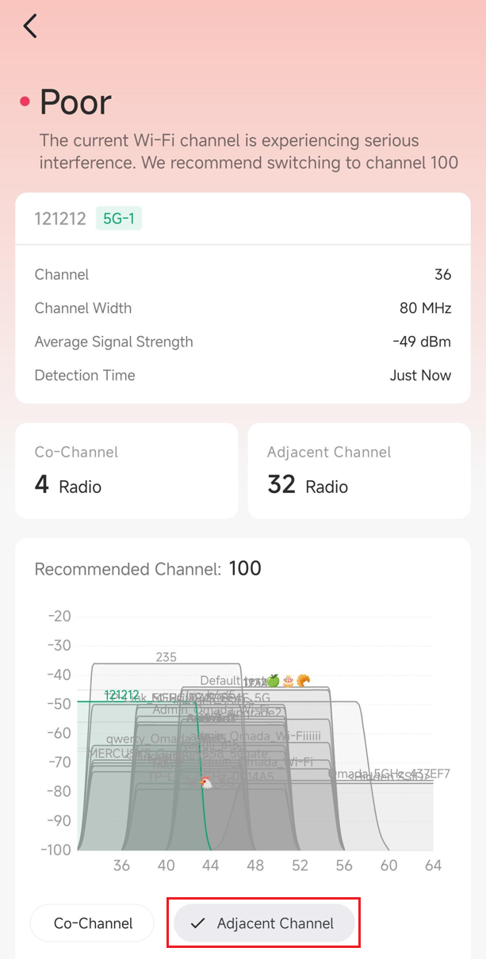Viewport: 486px width, 959px height.
Task: Tap the croissant emoji in the chart
Action: coord(303,680)
